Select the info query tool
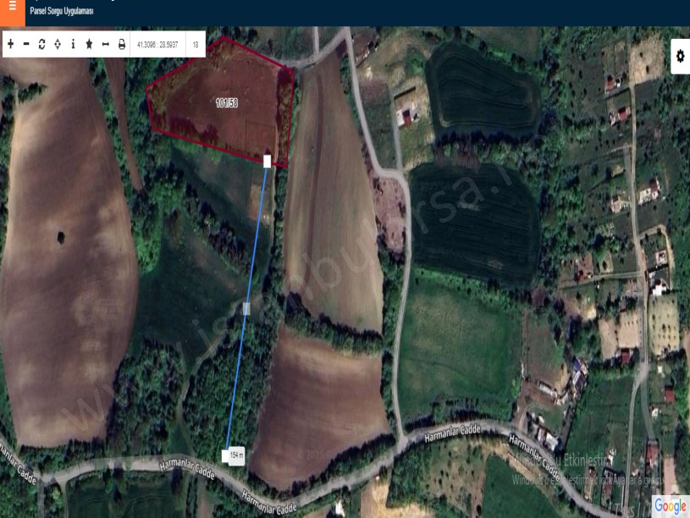The image size is (690, 518). (73, 44)
